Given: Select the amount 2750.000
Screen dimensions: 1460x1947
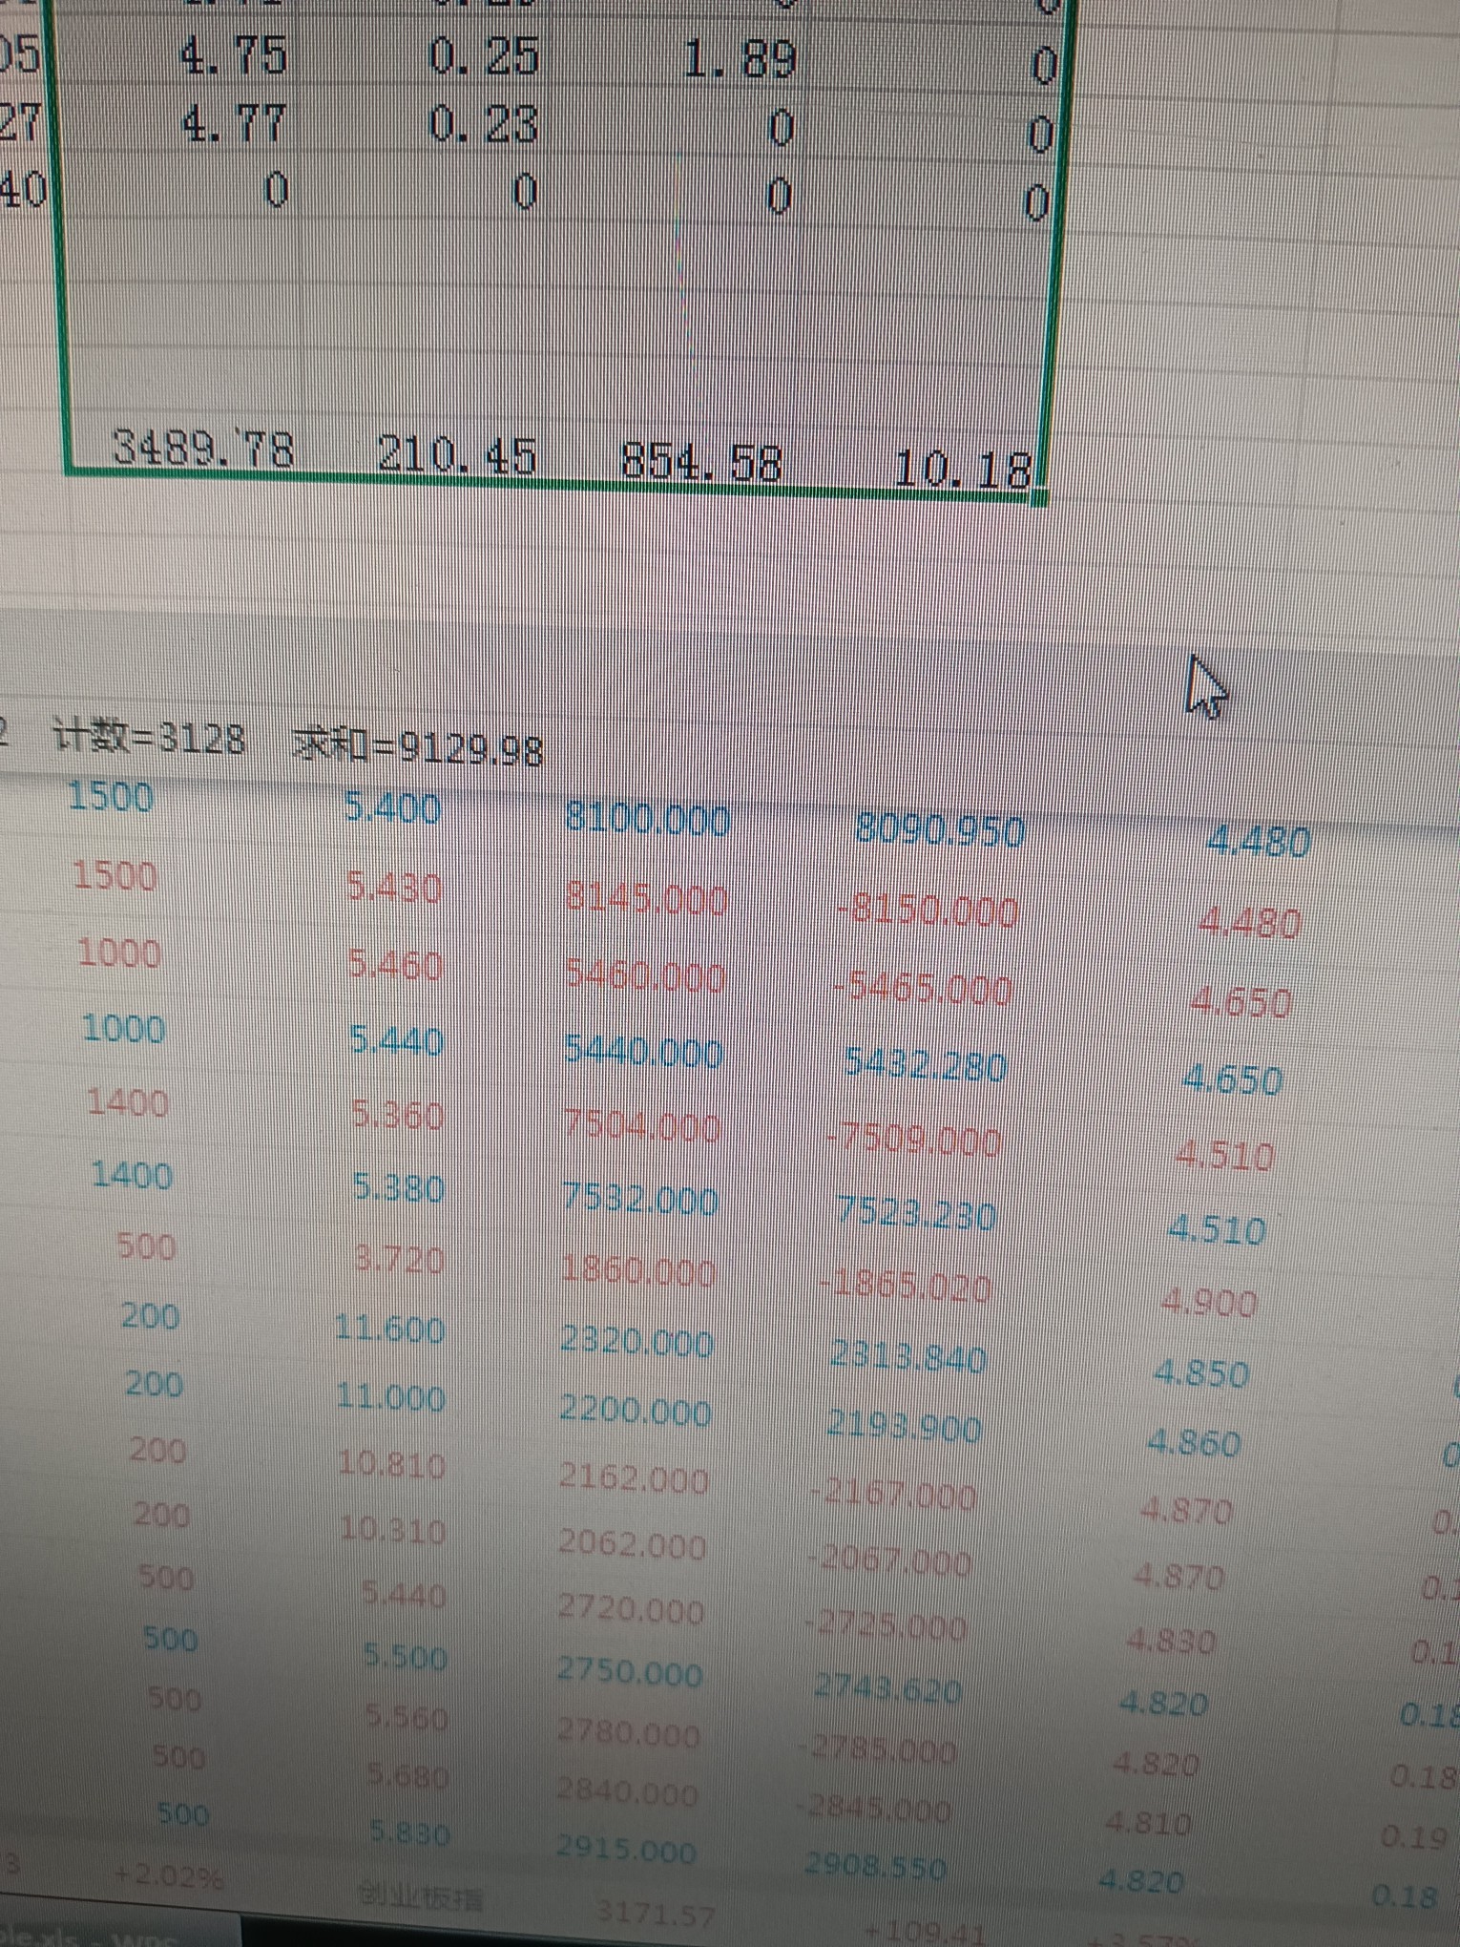Looking at the screenshot, I should pyautogui.click(x=631, y=1672).
